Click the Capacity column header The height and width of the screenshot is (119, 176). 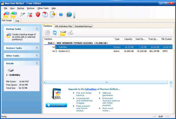128,39
